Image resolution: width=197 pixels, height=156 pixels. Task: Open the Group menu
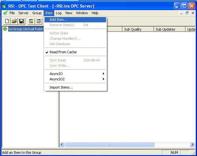point(37,13)
